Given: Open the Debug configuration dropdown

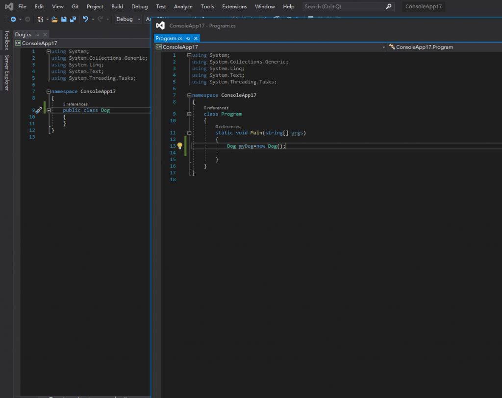Looking at the screenshot, I should [128, 19].
